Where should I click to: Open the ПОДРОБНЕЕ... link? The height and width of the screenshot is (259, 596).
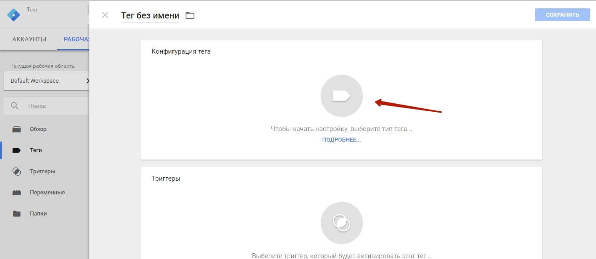click(341, 140)
